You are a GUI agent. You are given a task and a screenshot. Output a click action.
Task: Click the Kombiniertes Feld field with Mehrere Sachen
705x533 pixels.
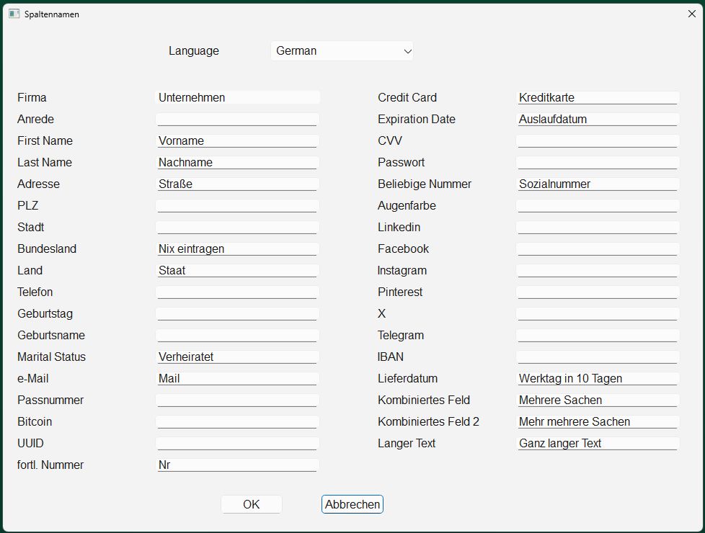coord(598,400)
